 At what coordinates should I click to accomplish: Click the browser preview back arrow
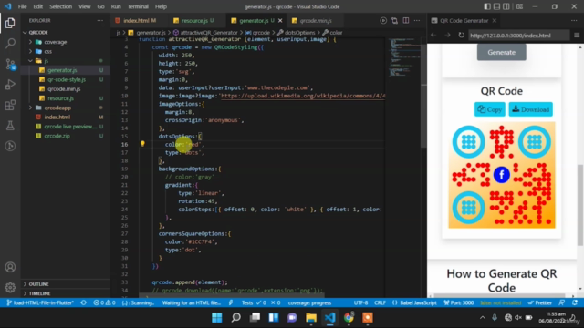[433, 35]
